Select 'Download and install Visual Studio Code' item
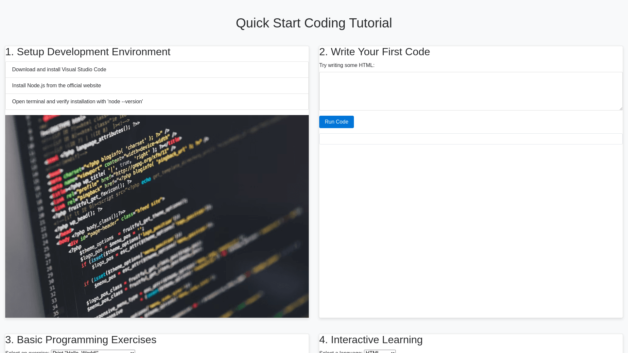Viewport: 628px width, 353px height. tap(59, 70)
